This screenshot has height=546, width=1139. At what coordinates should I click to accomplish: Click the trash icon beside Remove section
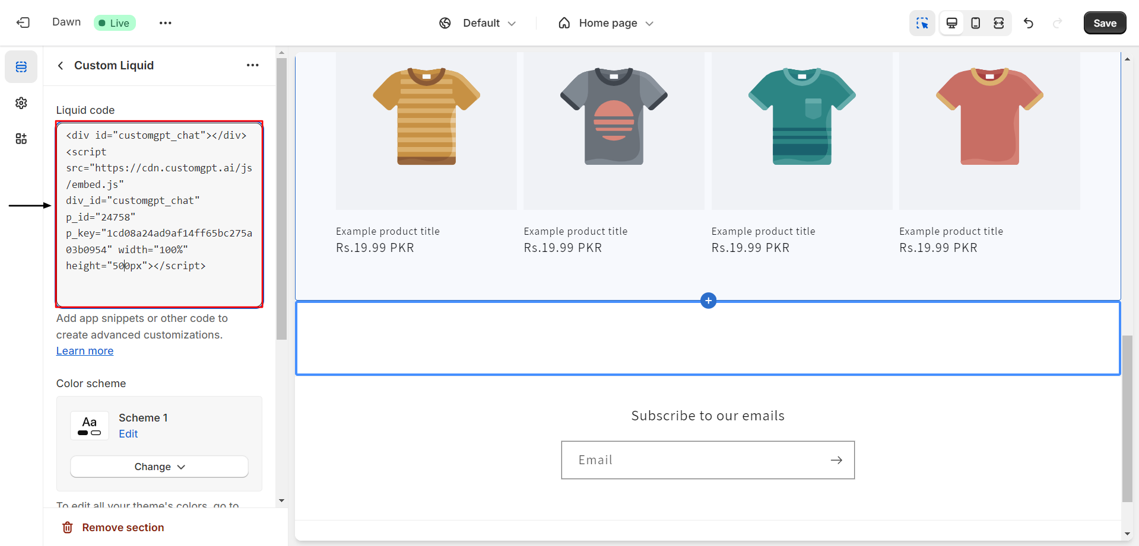(x=68, y=528)
